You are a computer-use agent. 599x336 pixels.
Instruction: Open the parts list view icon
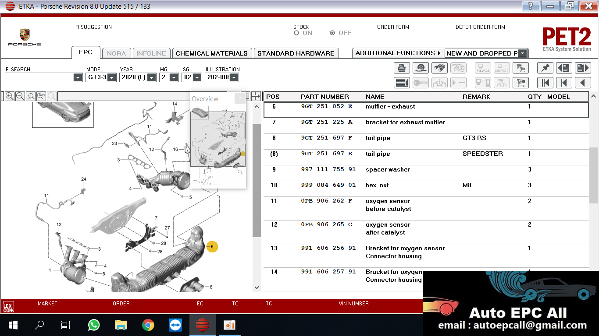pos(402,83)
